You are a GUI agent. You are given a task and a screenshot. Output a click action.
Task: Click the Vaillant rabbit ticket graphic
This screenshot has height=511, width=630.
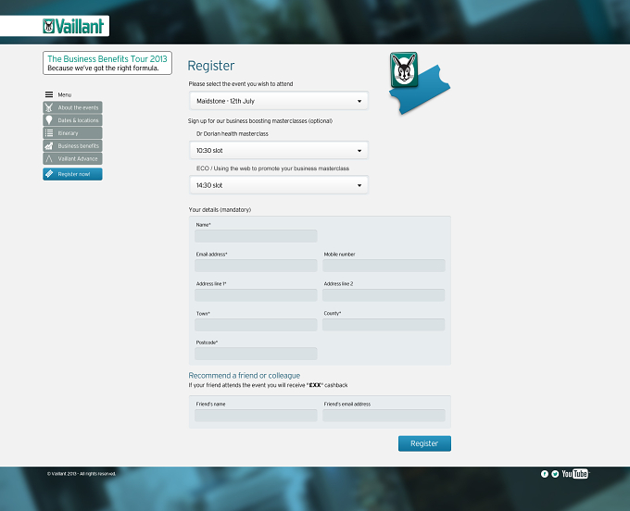[419, 82]
